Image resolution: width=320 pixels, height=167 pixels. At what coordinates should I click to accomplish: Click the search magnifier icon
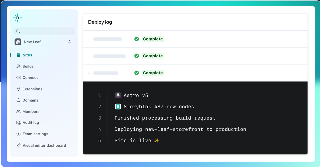18,31
